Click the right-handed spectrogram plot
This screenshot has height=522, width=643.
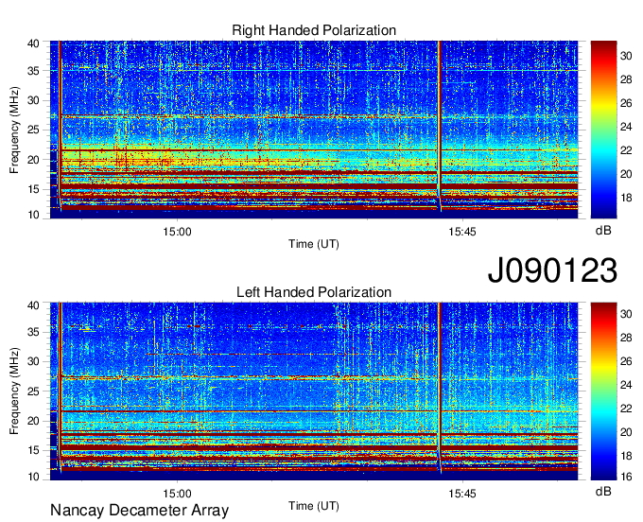314,130
